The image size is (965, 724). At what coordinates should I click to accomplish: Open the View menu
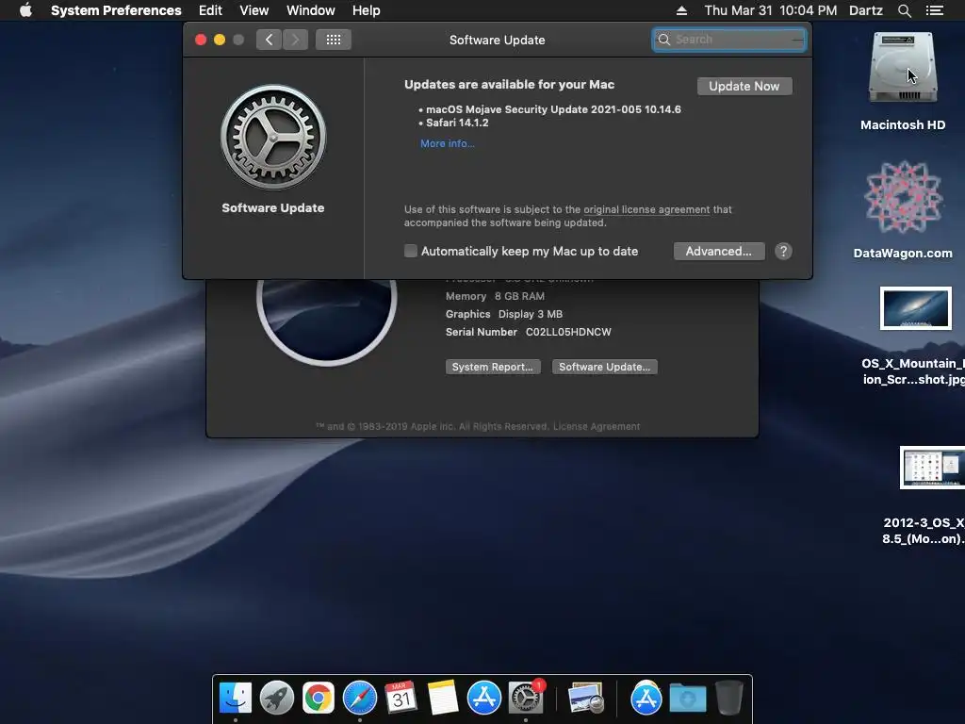point(254,10)
